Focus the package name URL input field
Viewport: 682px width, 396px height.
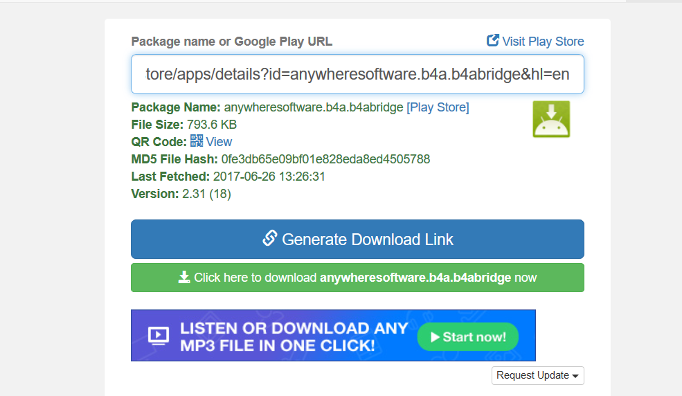357,74
